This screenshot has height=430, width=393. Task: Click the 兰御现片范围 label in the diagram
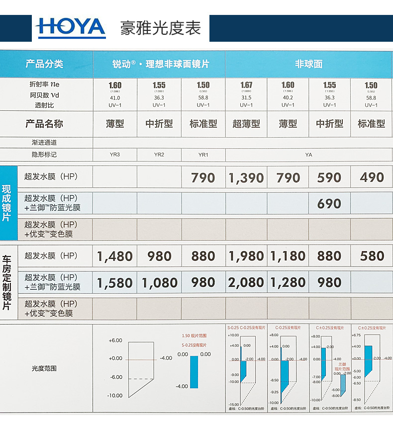click(x=342, y=367)
